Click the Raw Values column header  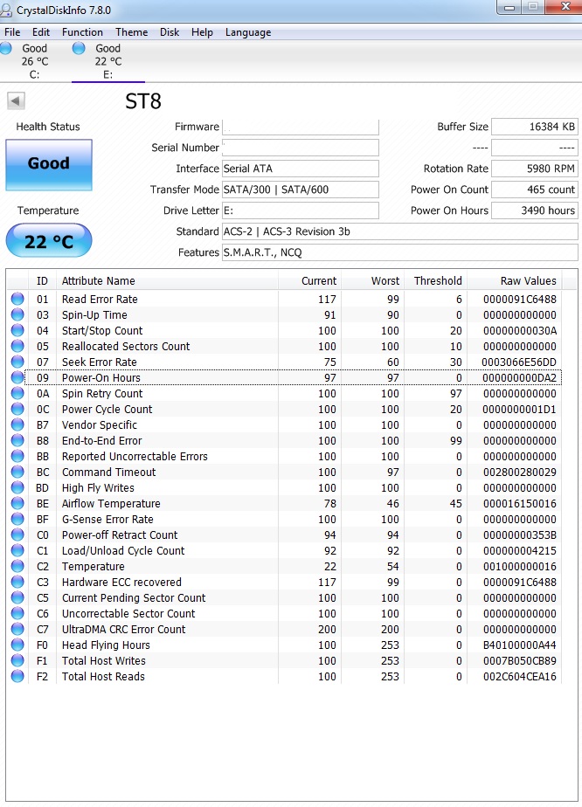[515, 280]
